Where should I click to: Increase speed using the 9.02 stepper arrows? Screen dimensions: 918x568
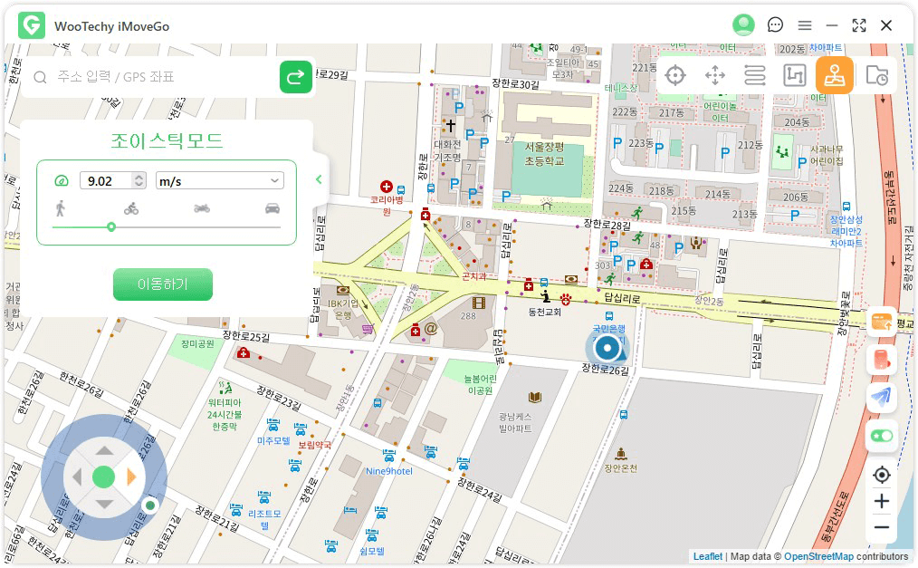click(138, 177)
